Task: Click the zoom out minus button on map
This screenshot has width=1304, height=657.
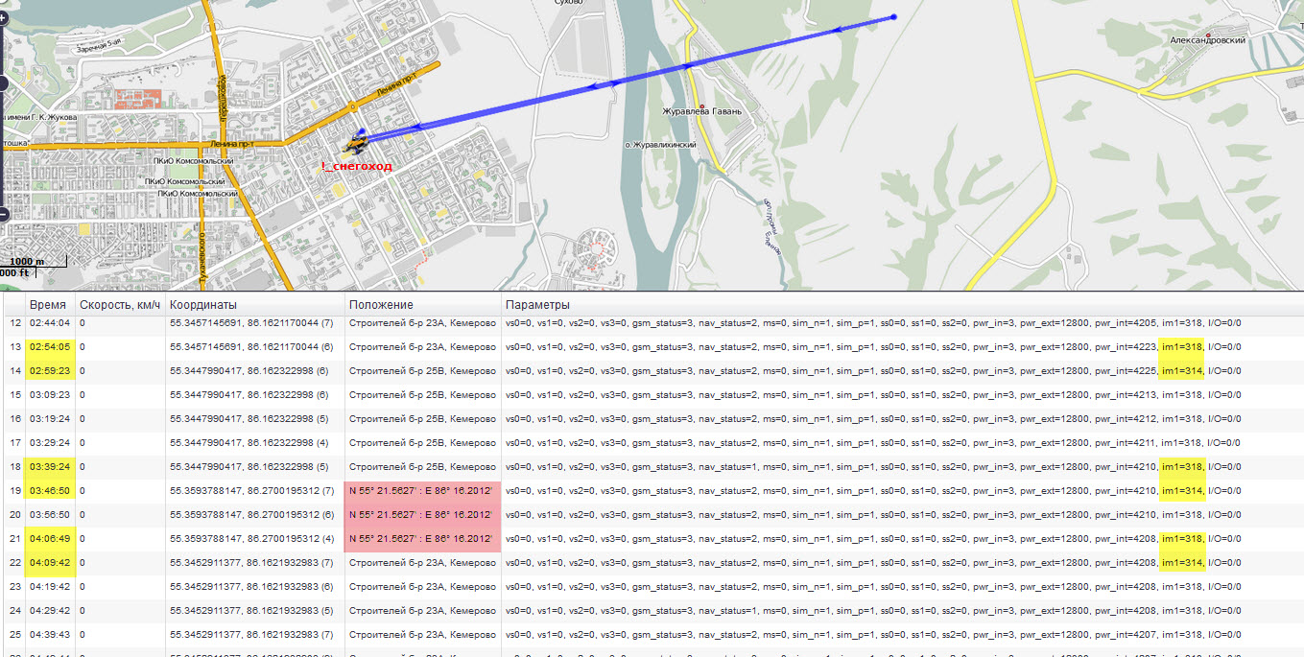Action: (3, 214)
